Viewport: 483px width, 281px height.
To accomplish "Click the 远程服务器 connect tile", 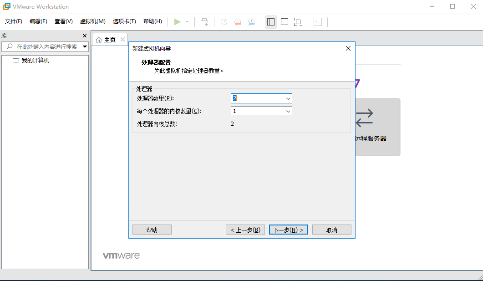I will pos(378,127).
